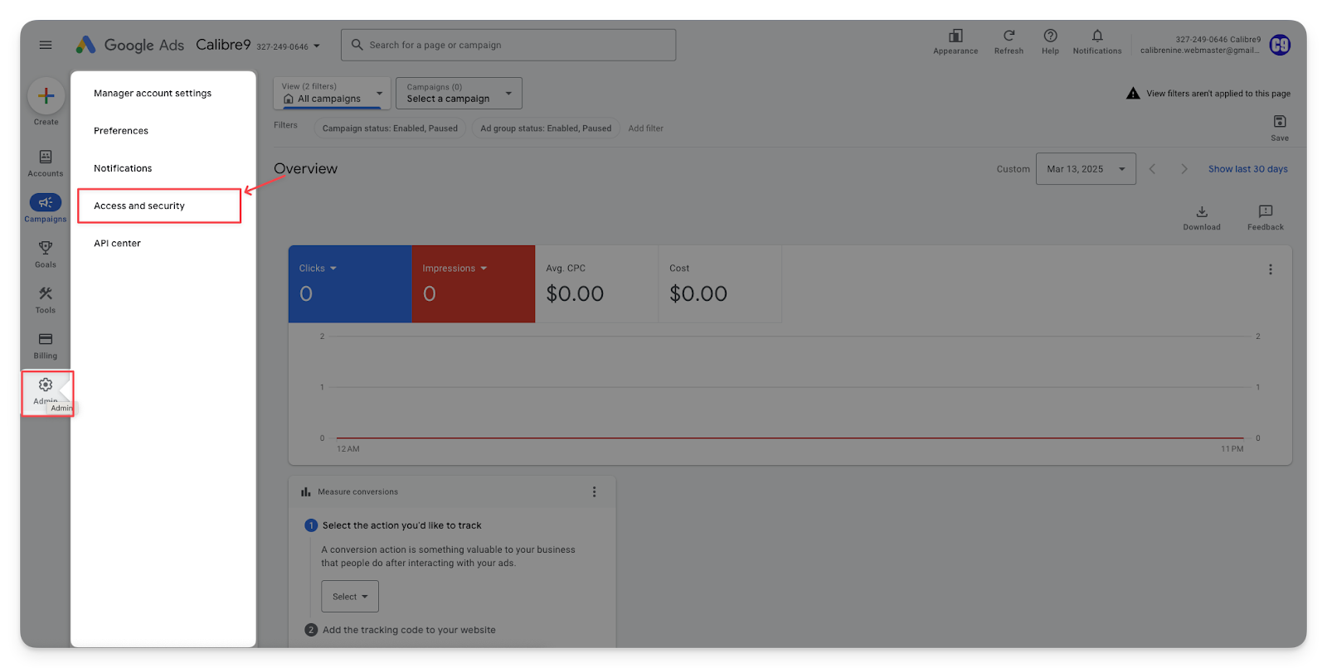Click Add filter
1327x668 pixels.
coord(645,128)
